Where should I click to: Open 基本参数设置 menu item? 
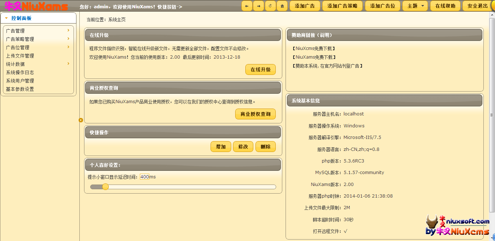pyautogui.click(x=20, y=89)
